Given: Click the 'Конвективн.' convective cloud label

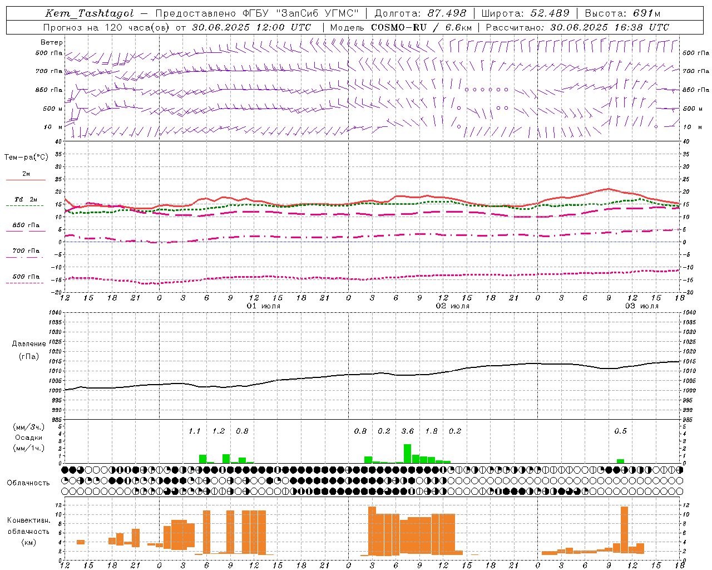Looking at the screenshot, I should [x=28, y=520].
